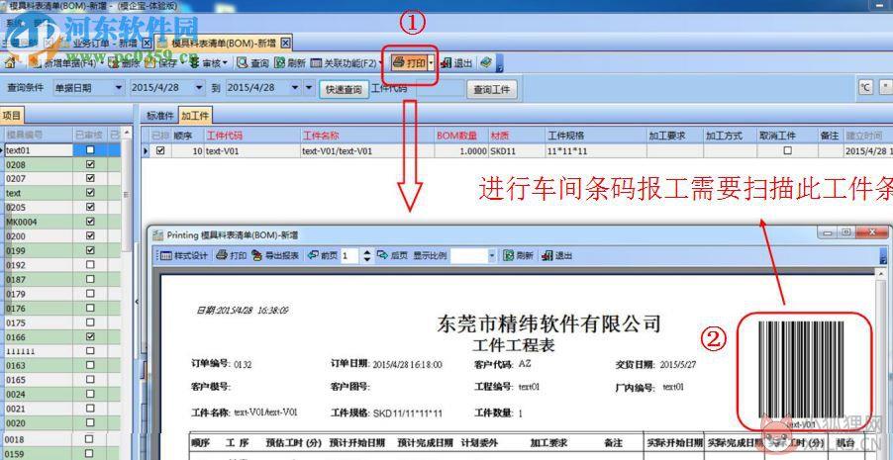Open dropdown arrow next to 打印 button
Screen dimensions: 893x460
(431, 63)
